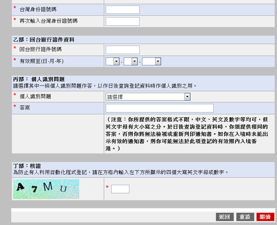Open the 個人識別問題 請選擇 dropdown

(148, 97)
